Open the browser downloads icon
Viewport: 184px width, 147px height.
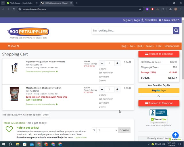click(x=170, y=9)
